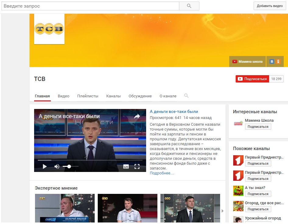Click the Урожайный огород channel icon

(238, 219)
